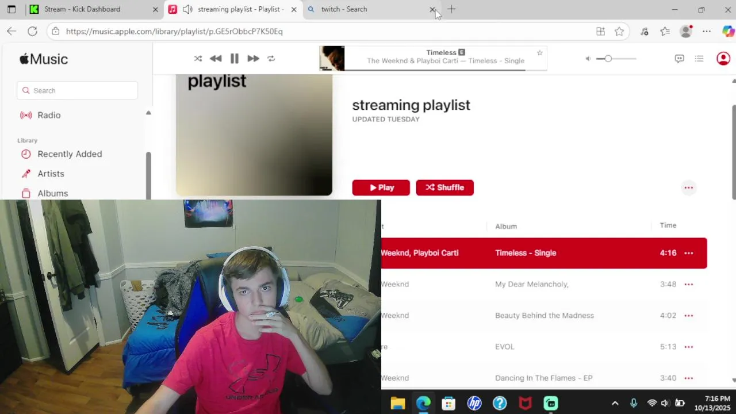Viewport: 736px width, 414px height.
Task: Open Recently Added in the library
Action: tap(70, 154)
